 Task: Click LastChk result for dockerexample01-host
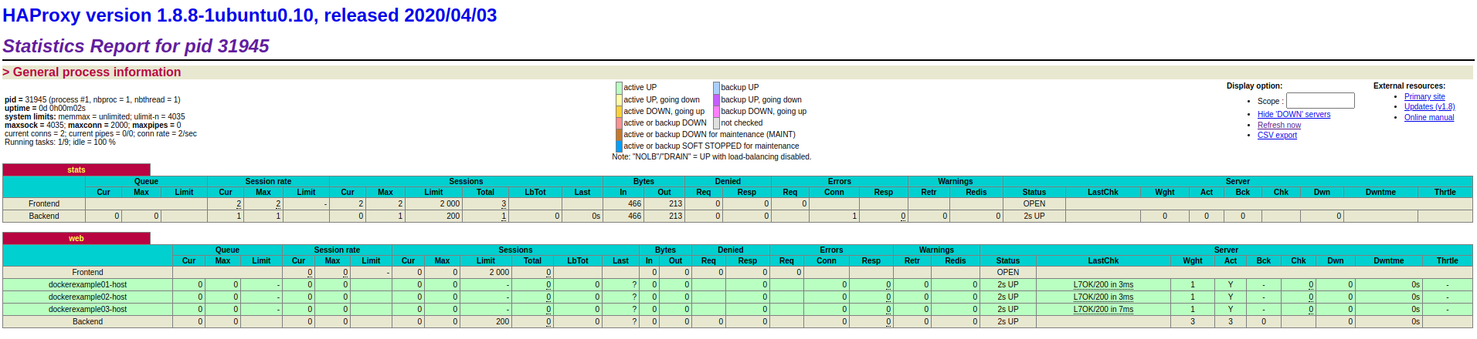(x=1103, y=284)
